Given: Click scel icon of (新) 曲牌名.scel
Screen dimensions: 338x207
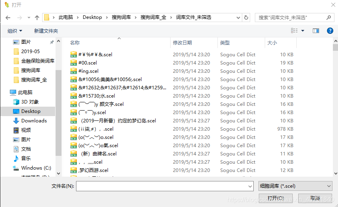Looking at the screenshot, I should pyautogui.click(x=74, y=154).
